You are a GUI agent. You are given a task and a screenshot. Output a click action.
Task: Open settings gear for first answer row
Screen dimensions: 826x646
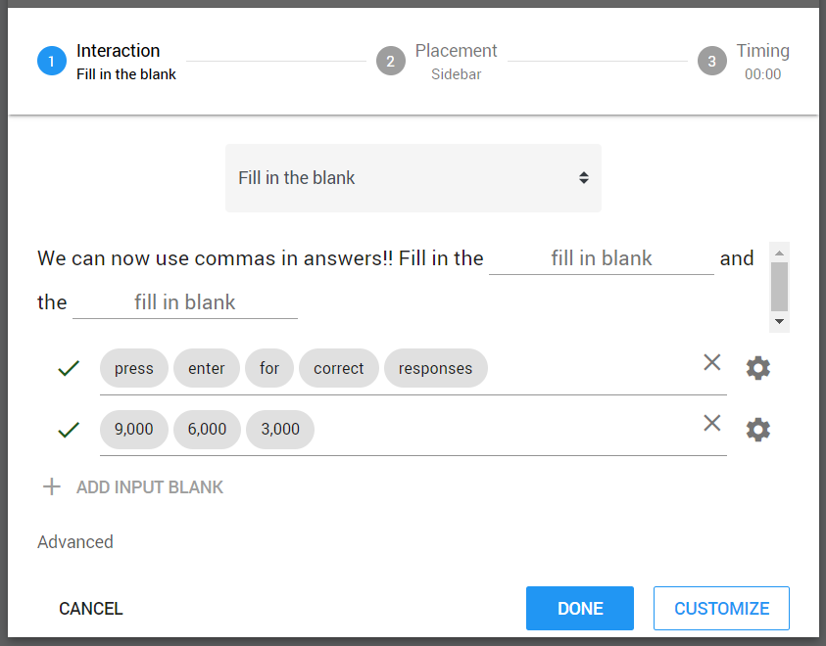[x=758, y=368]
